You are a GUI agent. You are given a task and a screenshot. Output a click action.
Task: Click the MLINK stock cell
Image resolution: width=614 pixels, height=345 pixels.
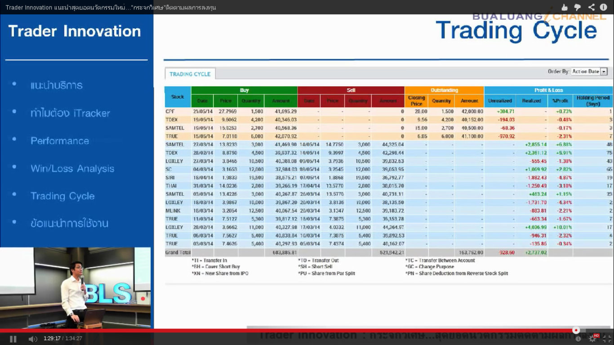pyautogui.click(x=178, y=211)
